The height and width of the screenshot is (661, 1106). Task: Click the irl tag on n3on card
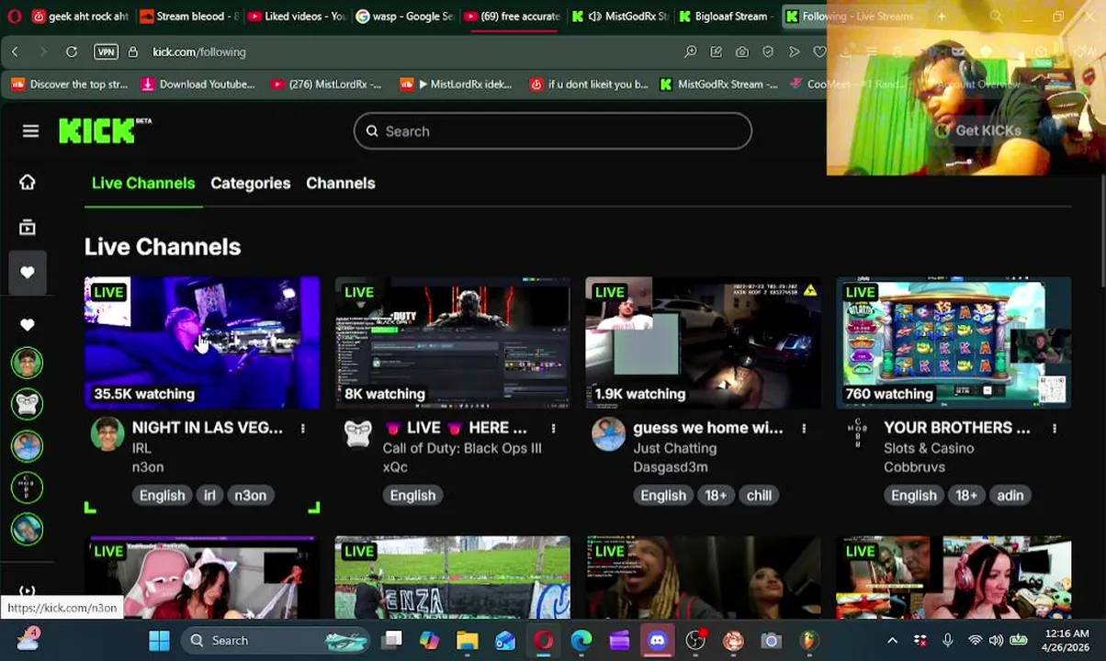209,495
